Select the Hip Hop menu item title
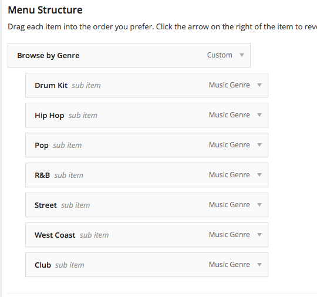The width and height of the screenshot is (317, 297). point(49,116)
